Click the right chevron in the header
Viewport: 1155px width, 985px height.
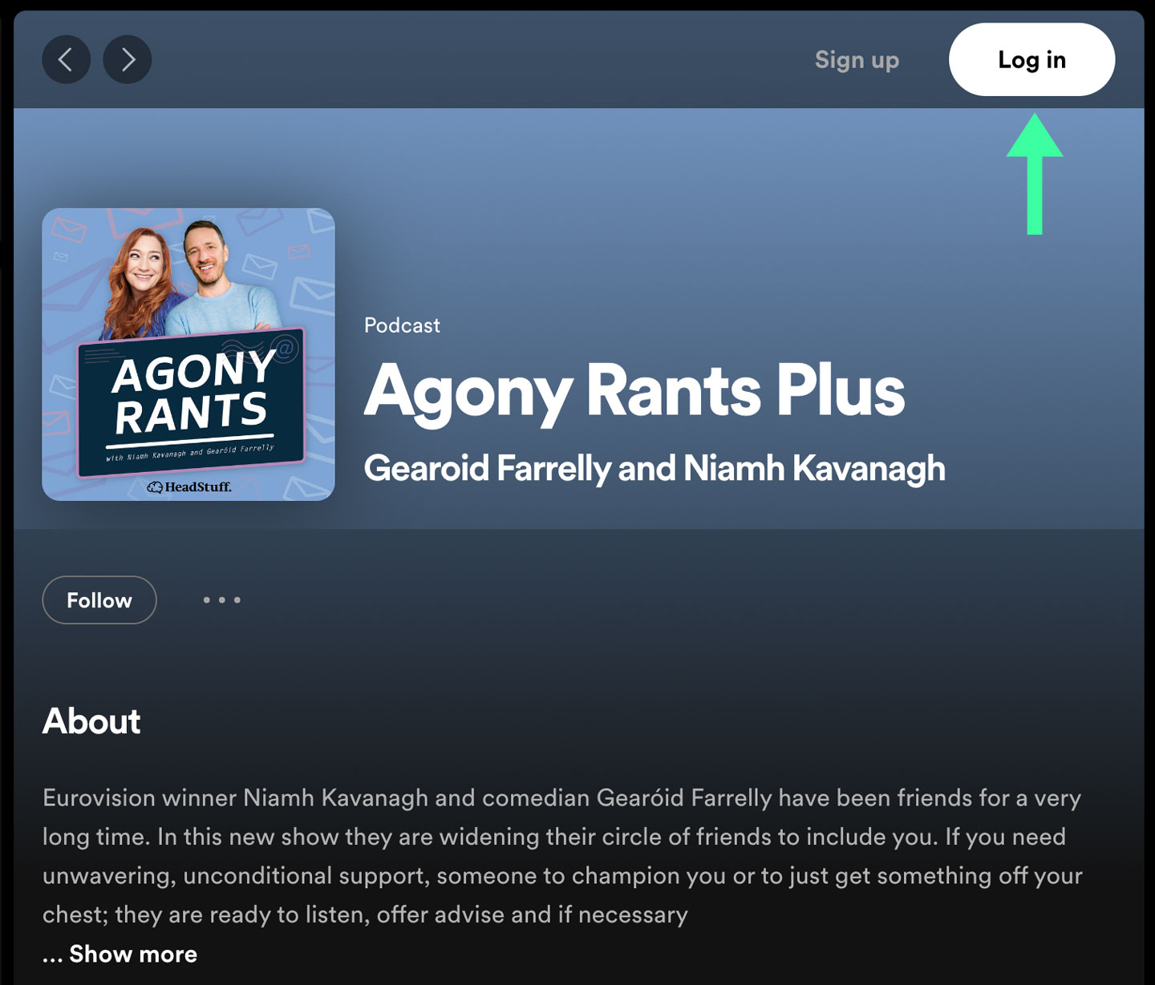point(128,59)
